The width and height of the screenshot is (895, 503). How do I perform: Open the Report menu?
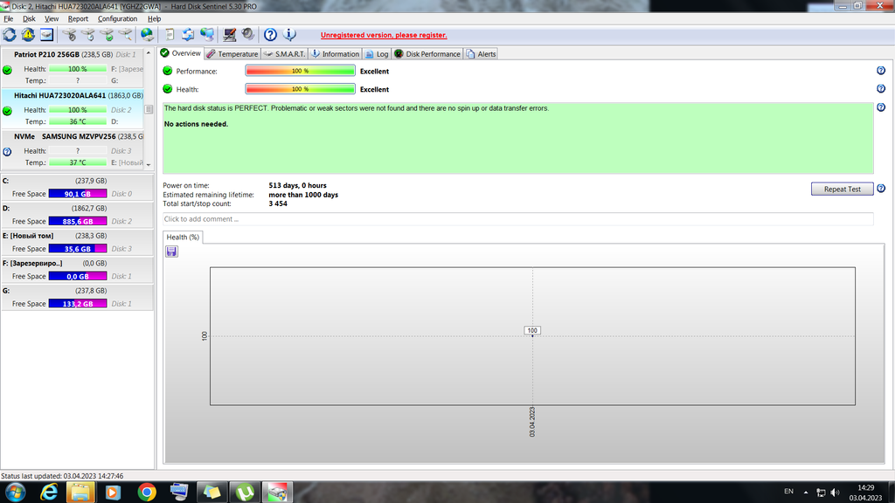[78, 19]
